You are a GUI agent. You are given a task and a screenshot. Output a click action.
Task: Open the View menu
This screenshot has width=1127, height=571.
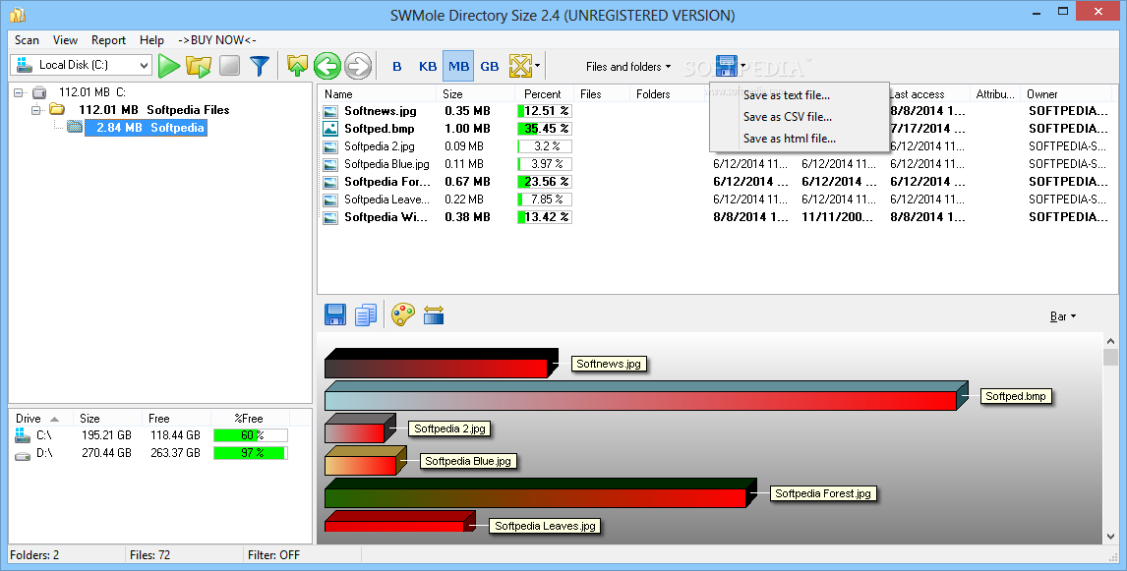click(x=65, y=40)
